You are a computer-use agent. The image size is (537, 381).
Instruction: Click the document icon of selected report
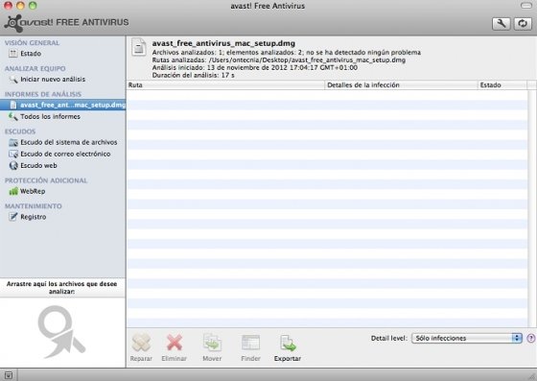coord(13,105)
